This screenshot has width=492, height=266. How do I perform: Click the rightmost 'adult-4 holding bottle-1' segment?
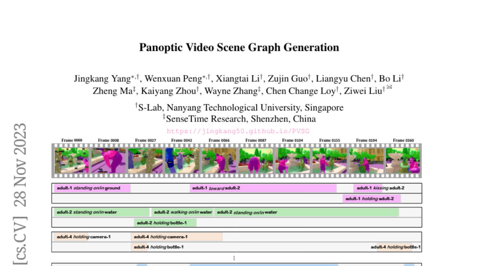[x=395, y=247]
